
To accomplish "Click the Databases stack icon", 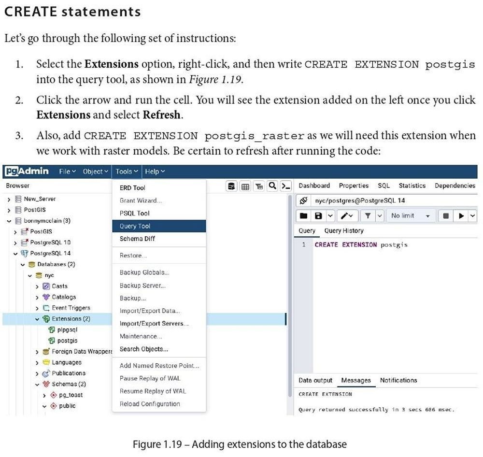I will point(31,264).
